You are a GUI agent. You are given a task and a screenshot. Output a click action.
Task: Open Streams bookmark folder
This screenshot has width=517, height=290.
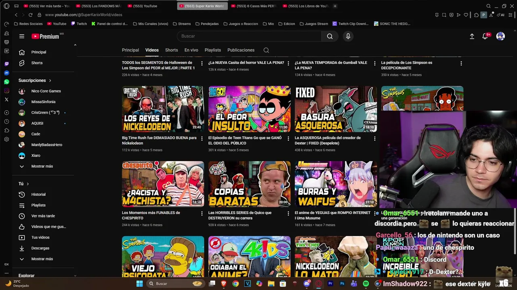[181, 24]
